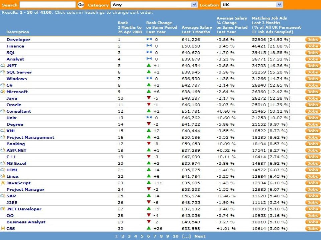Viewport: 321px width, 240px height.
Task: Click the Jobs button for Finance
Action: (x=312, y=46)
